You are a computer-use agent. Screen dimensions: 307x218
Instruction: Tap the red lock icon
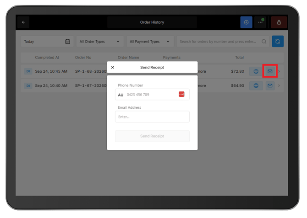coord(279,22)
